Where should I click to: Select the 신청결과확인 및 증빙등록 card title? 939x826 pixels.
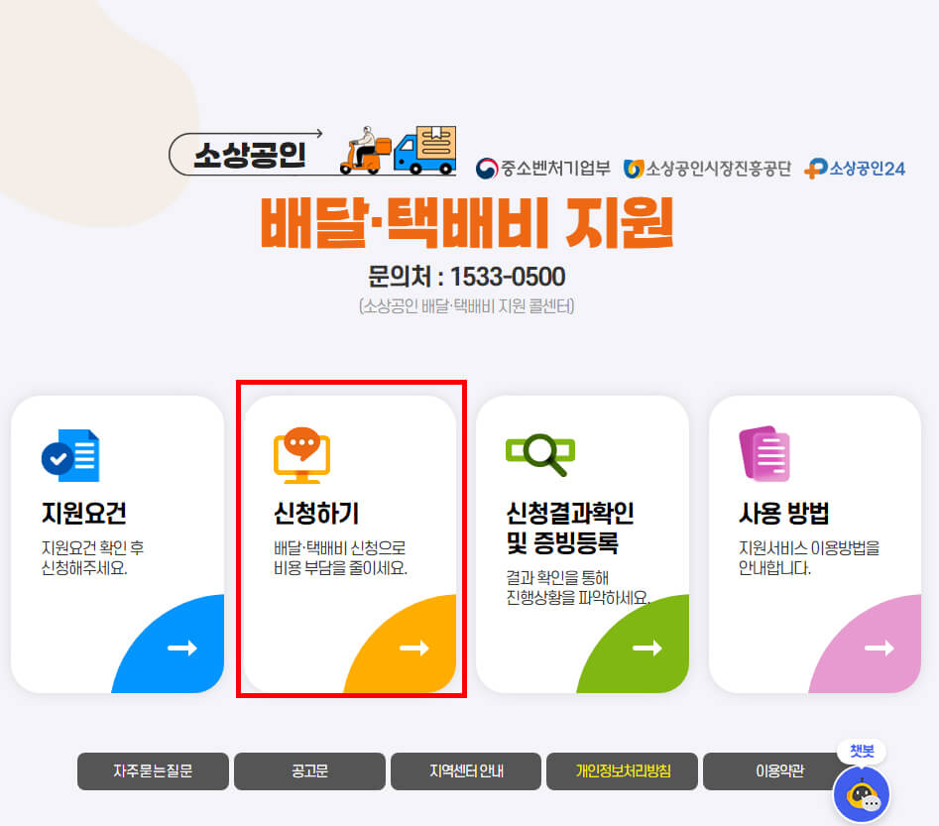569,528
